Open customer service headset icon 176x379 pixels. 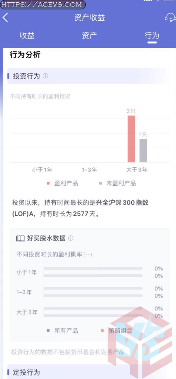click(170, 18)
